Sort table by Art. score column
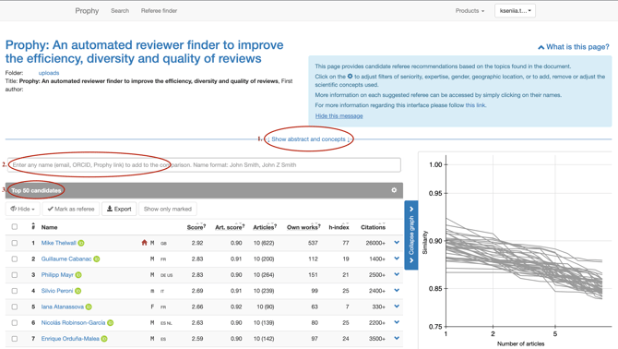Viewport: 618px width, 349px height. tap(230, 227)
